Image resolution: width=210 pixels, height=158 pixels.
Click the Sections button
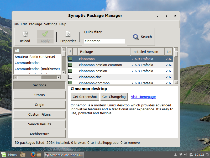(x=40, y=85)
